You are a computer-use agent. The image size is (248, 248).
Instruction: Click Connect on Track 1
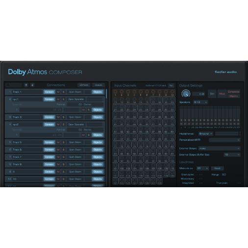coord(49,92)
